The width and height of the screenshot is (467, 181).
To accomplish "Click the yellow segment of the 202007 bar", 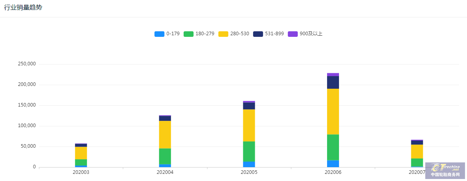I will 417,151.
